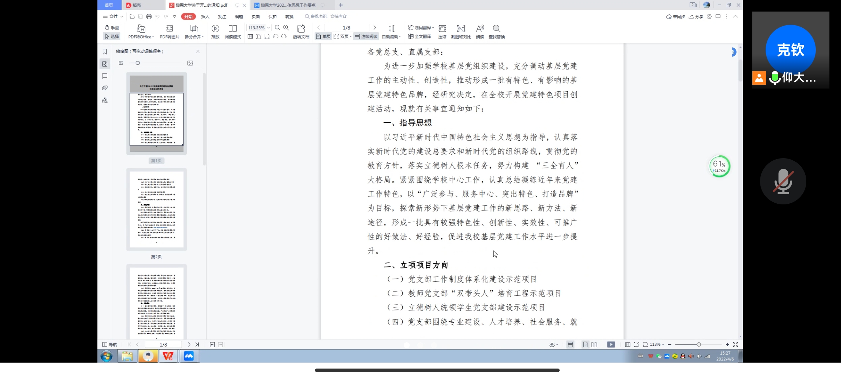Open the 批注 annotation menu tab
Image resolution: width=841 pixels, height=378 pixels.
tap(222, 16)
